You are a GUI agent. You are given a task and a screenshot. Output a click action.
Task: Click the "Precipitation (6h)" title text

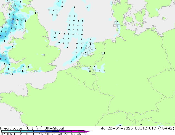coord(17,128)
